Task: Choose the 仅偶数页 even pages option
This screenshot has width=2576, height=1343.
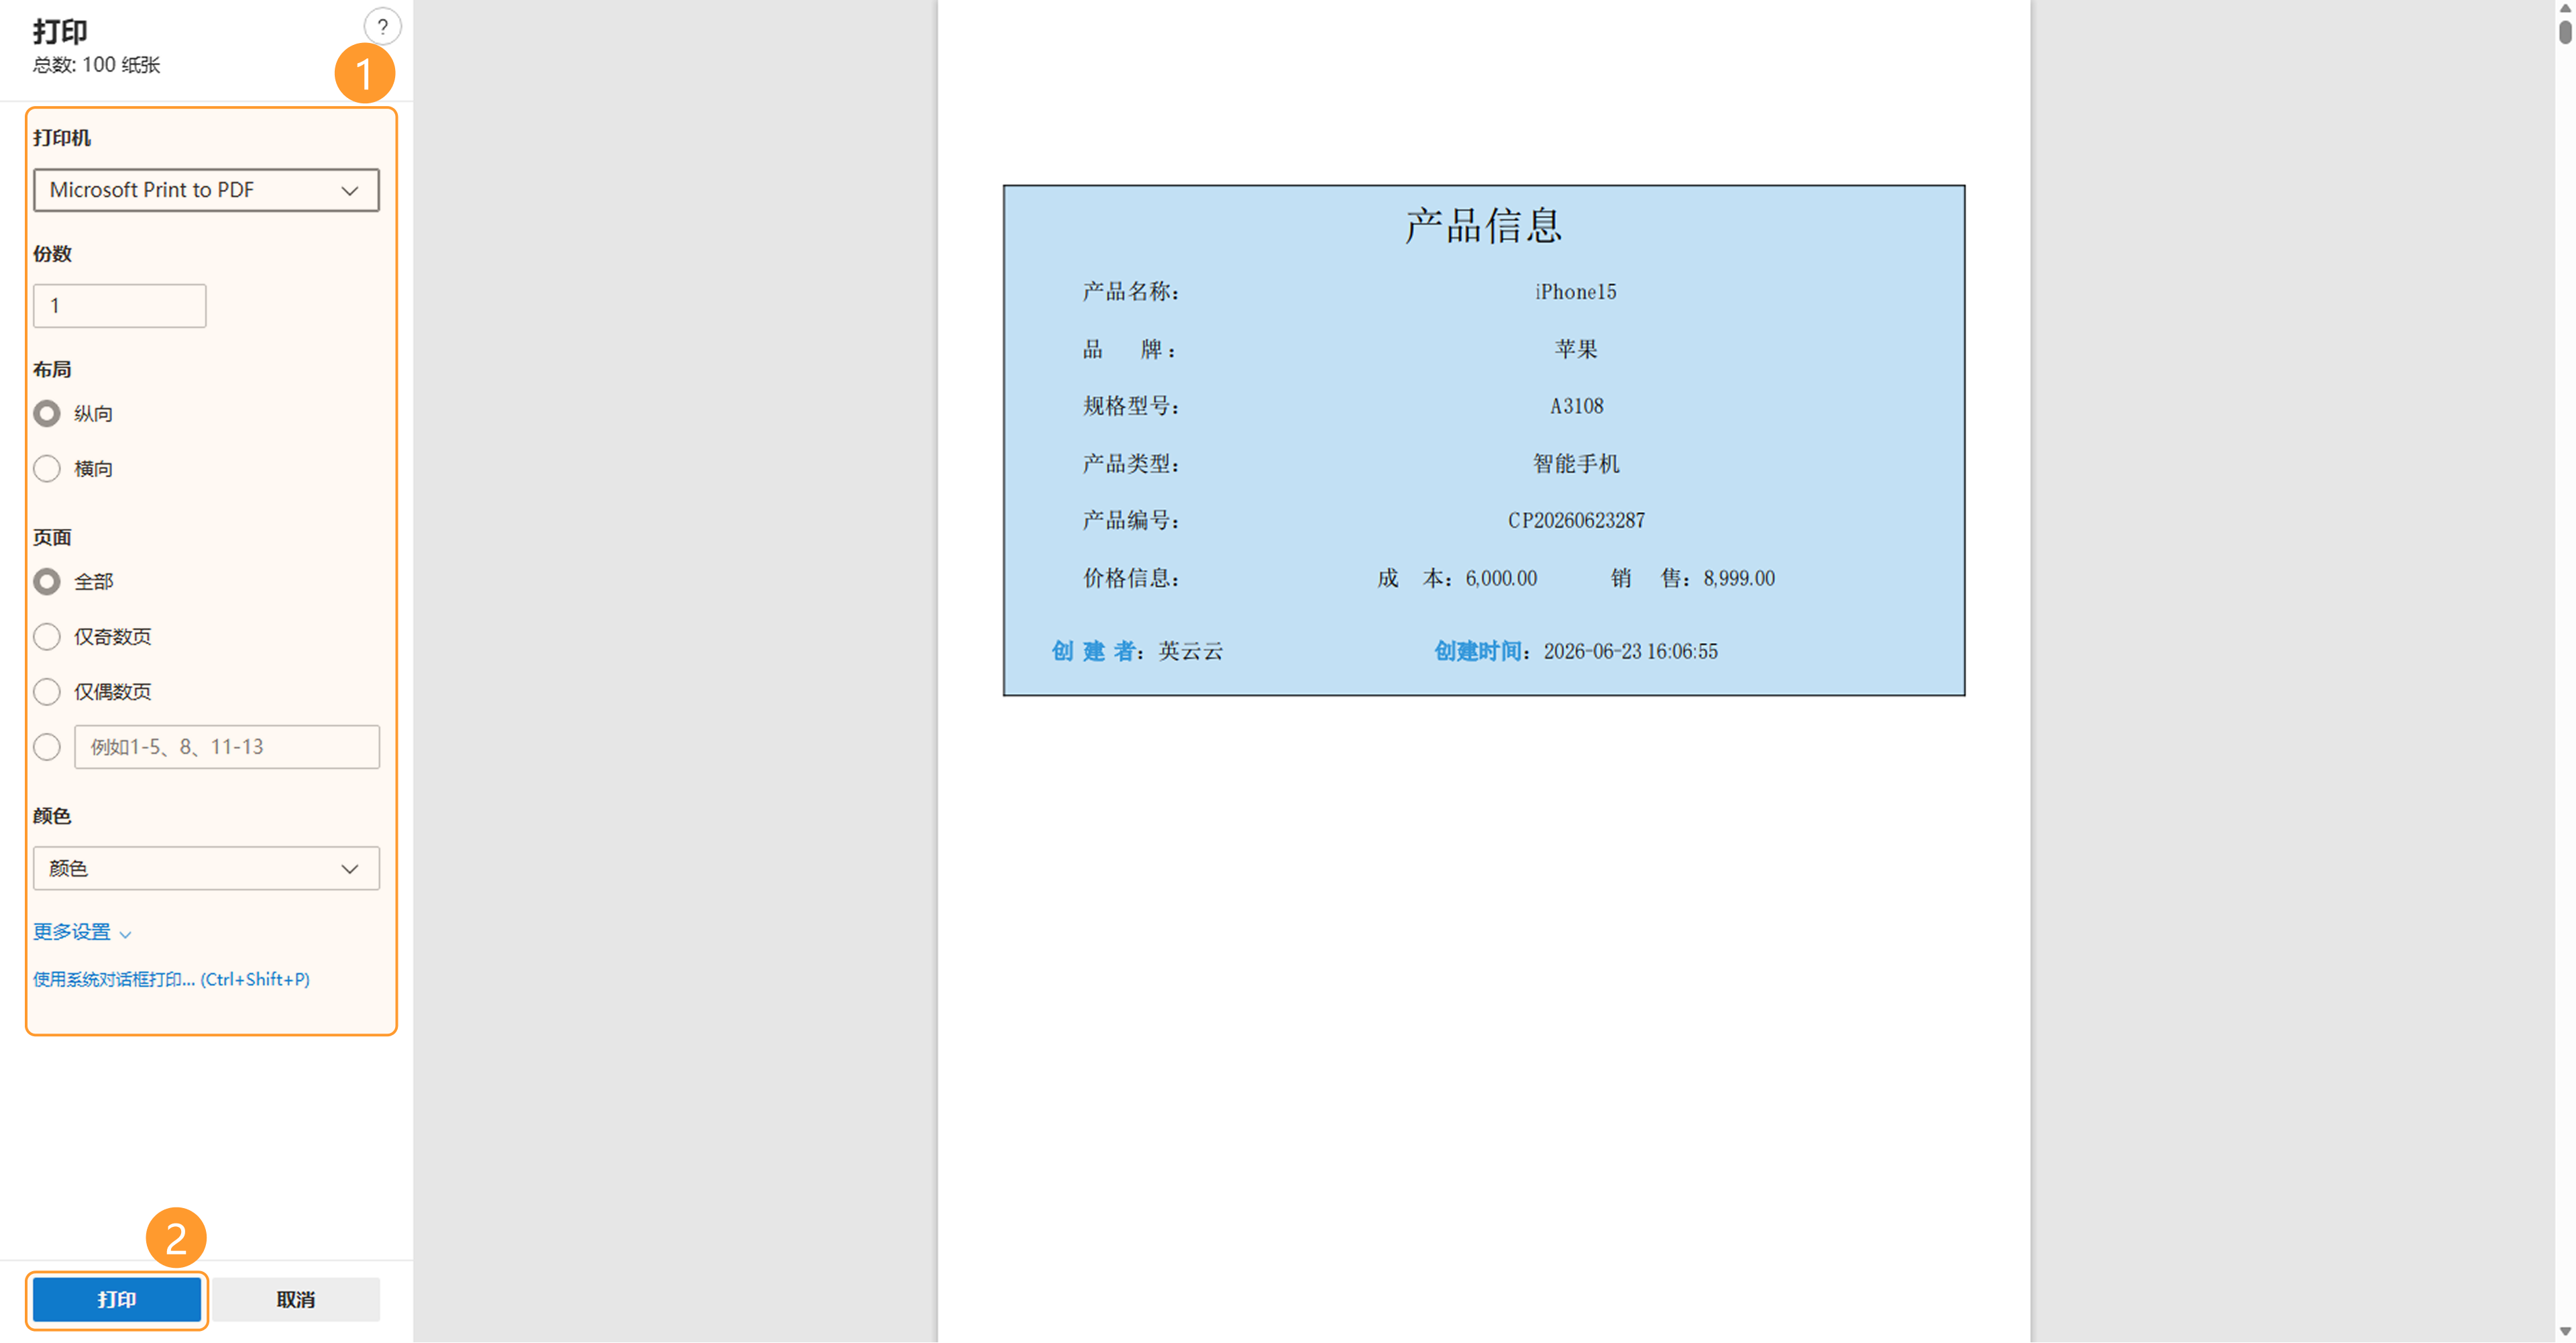Action: 47,691
